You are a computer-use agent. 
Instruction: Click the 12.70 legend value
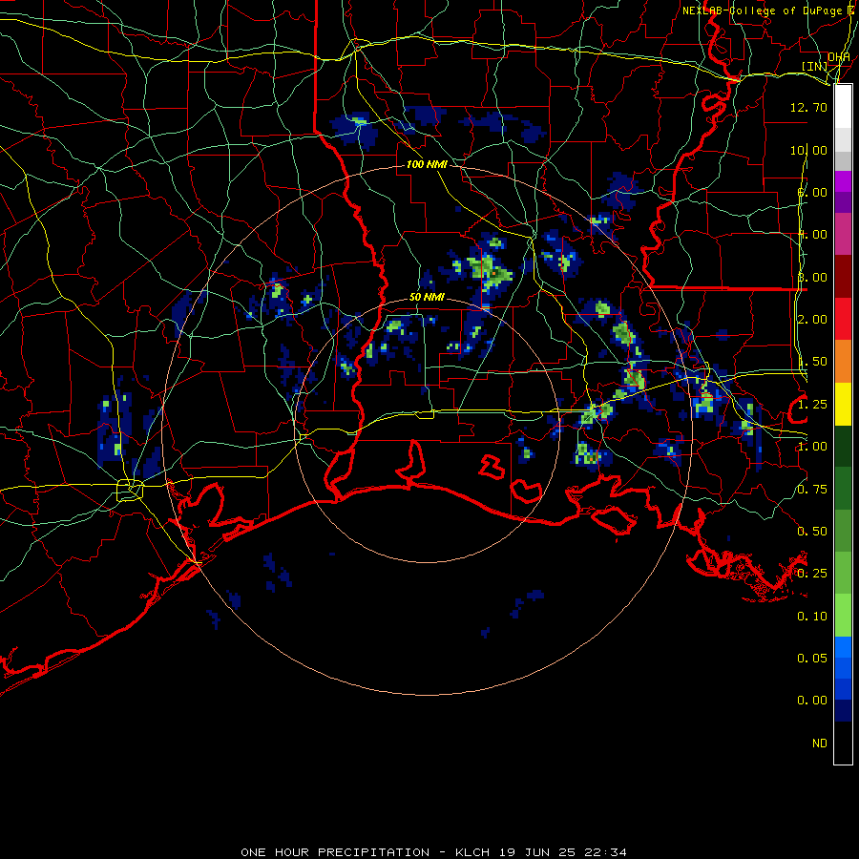coord(808,107)
